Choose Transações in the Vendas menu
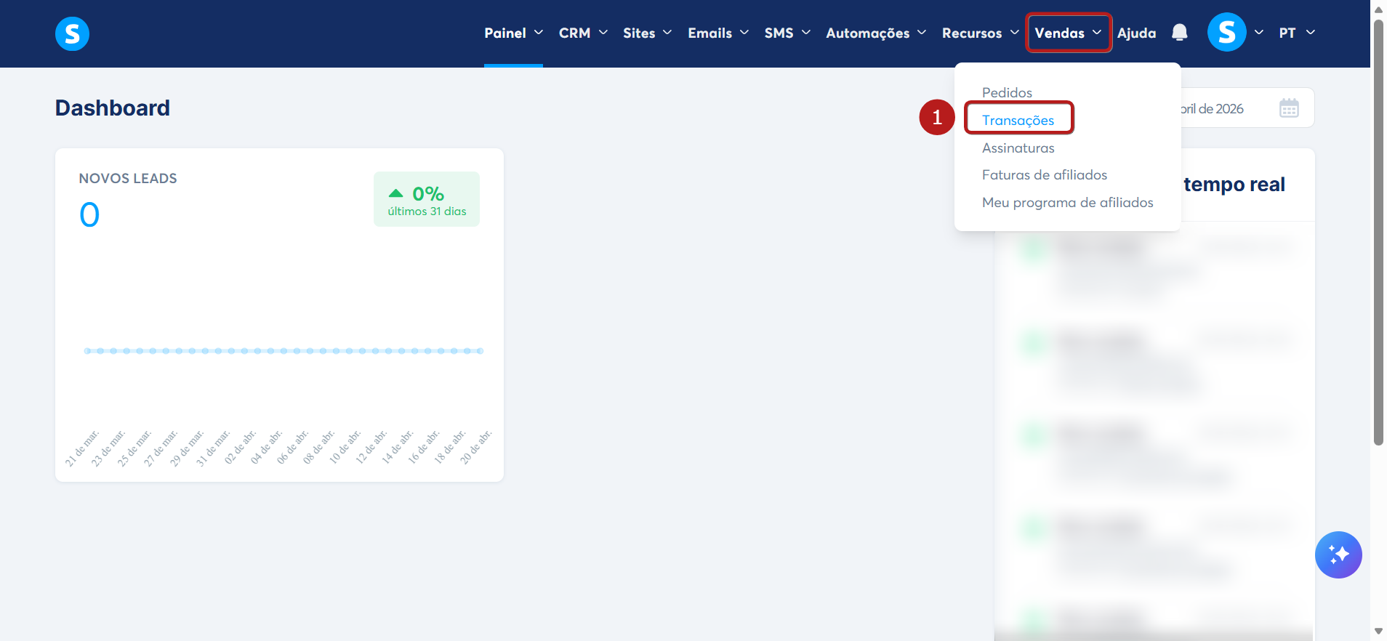This screenshot has height=641, width=1387. (x=1018, y=120)
